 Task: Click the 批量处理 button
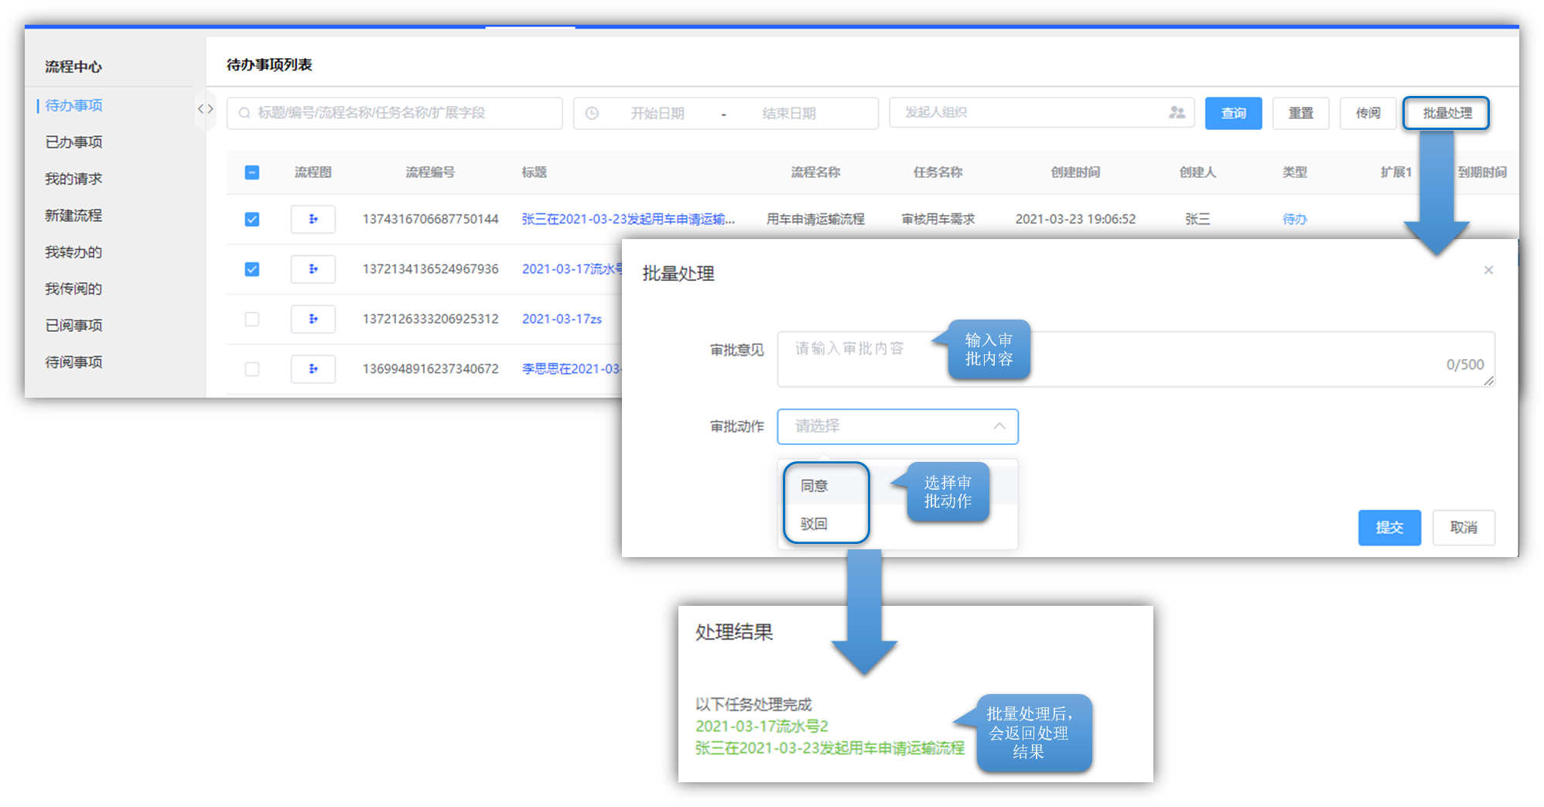(x=1446, y=114)
